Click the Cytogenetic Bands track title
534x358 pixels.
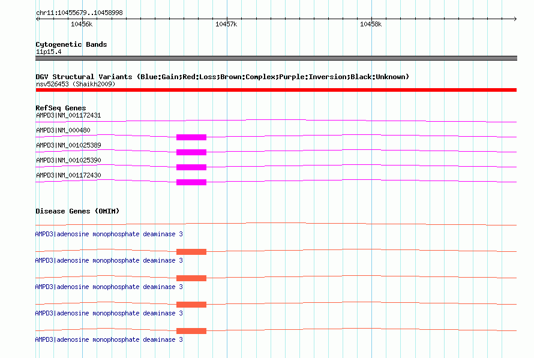coord(71,44)
